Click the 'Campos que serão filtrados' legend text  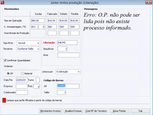[x=34, y=100]
